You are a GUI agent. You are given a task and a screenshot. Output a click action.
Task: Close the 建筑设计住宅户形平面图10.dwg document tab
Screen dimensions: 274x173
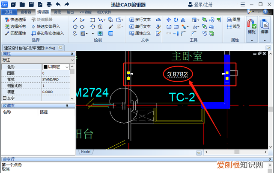[60, 47]
